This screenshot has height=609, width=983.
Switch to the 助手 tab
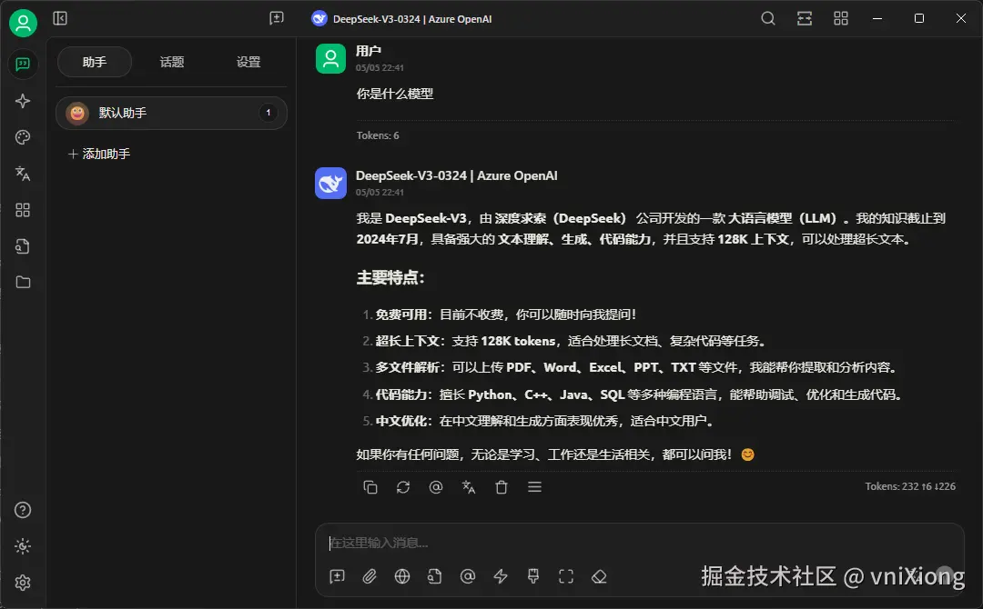[x=95, y=62]
